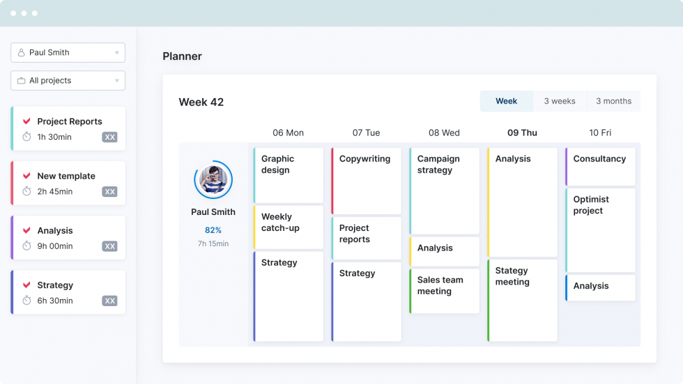
Task: Toggle the checkmark on Project Reports task
Action: click(27, 121)
